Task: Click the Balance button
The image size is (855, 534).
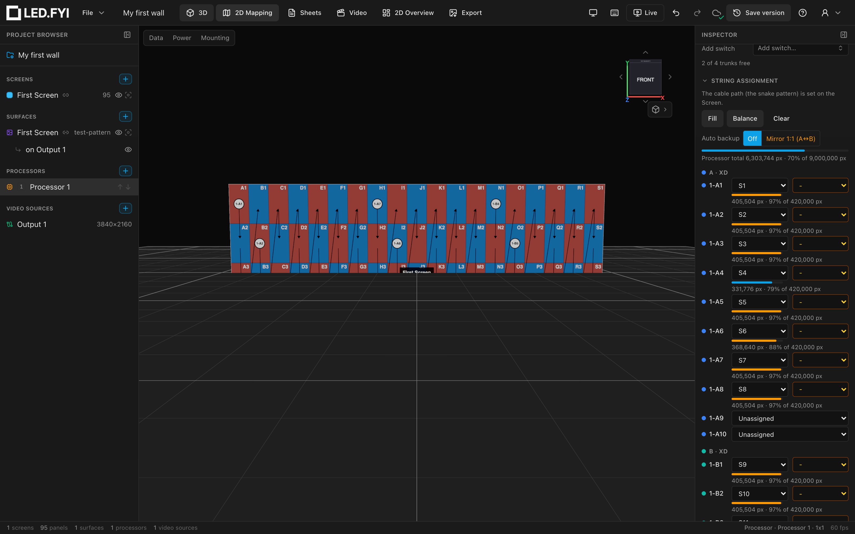Action: coord(745,119)
